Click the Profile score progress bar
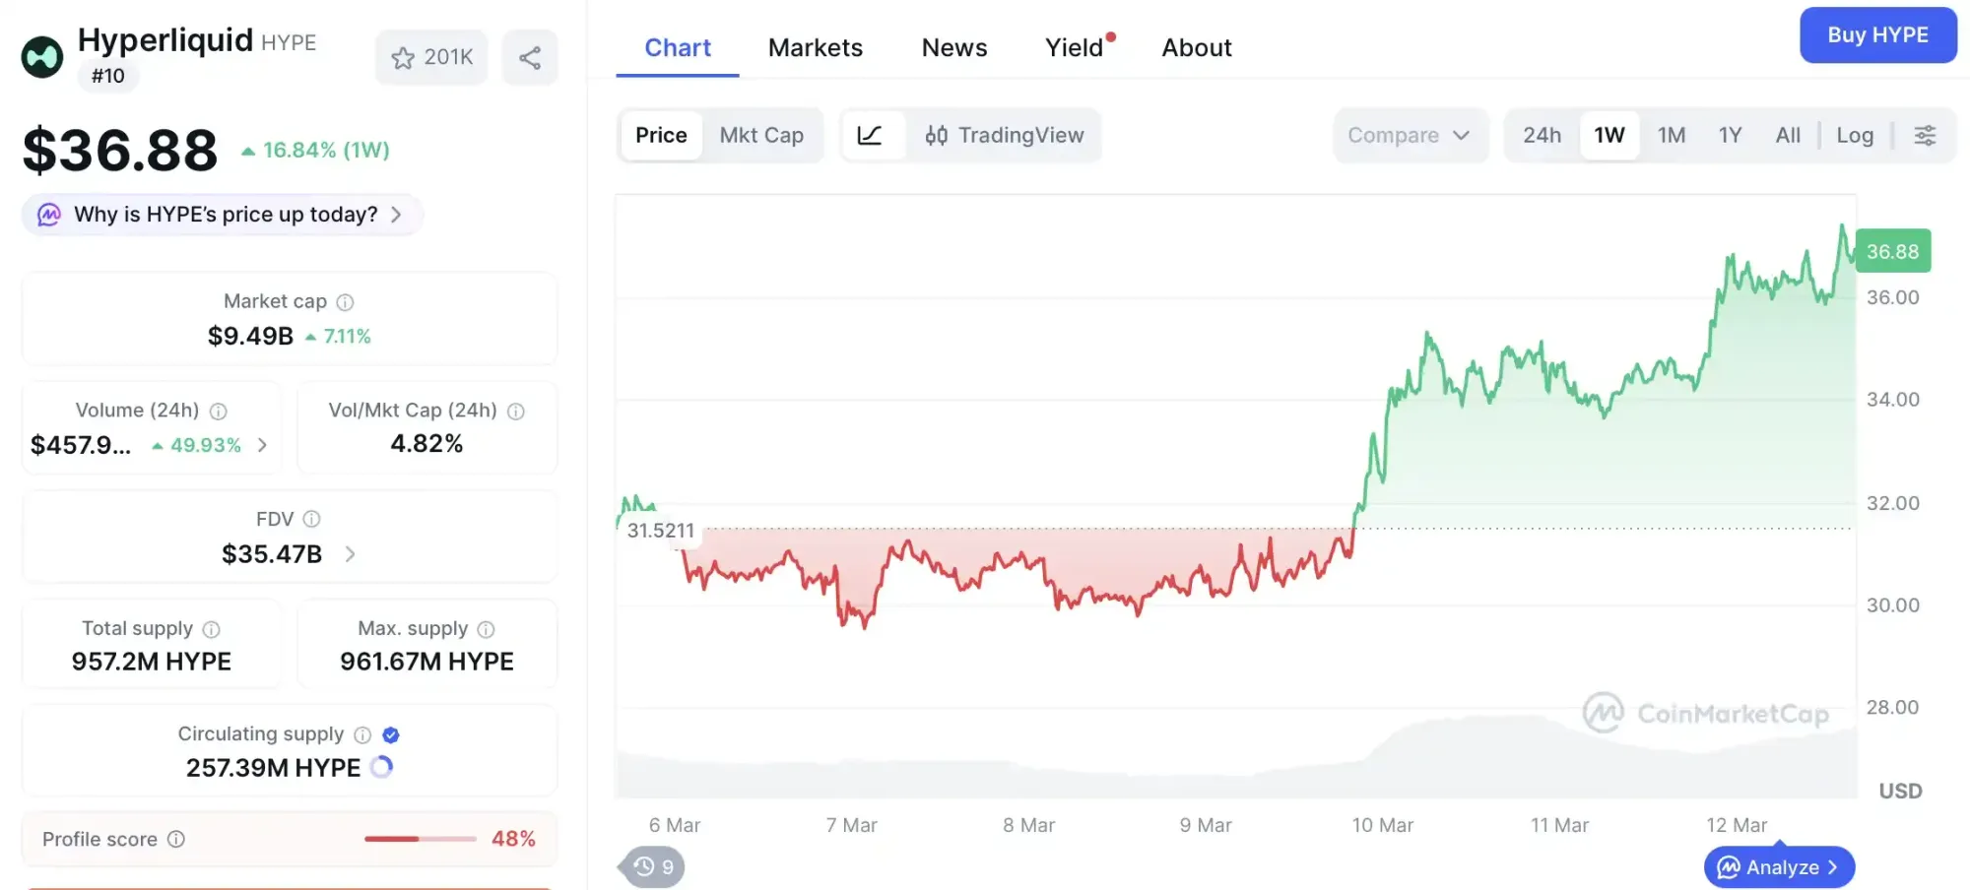The width and height of the screenshot is (1970, 890). coord(418,839)
